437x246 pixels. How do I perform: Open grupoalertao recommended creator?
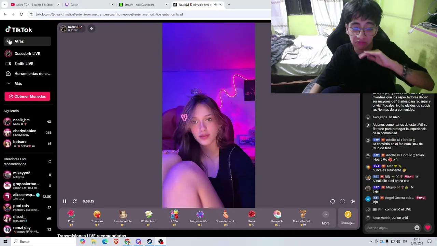pos(27,186)
